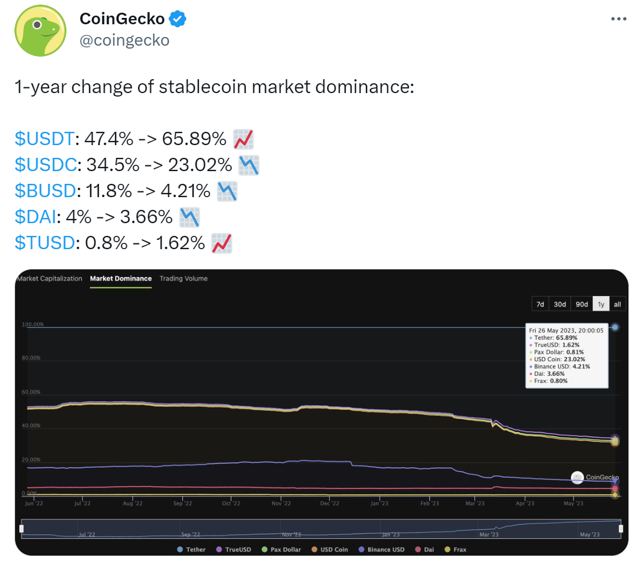Click the CoinGecko gecko profile avatar
This screenshot has width=640, height=566.
coord(40,31)
